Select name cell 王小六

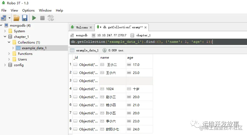click(113, 73)
